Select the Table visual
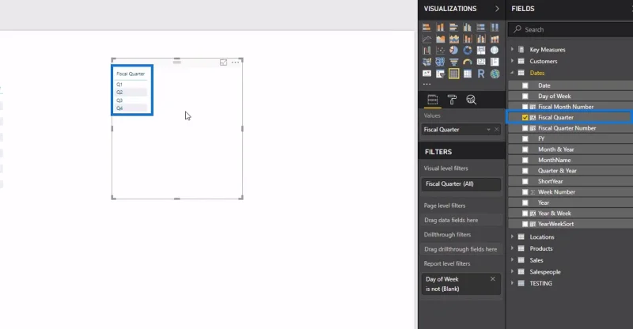Screen dimensions: 633x329 tap(453, 74)
